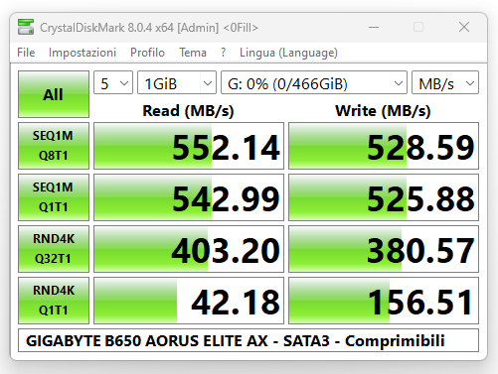The height and width of the screenshot is (374, 498).
Task: Run the RND4K Q1T1 test
Action: [54, 301]
